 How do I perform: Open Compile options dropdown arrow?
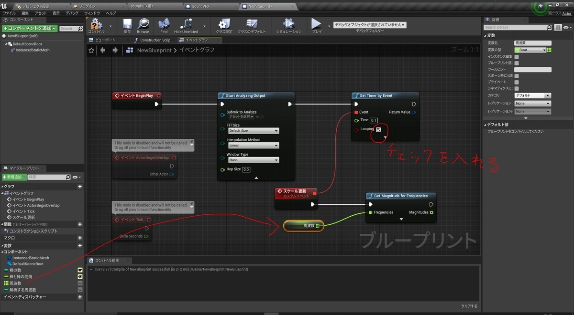110,26
